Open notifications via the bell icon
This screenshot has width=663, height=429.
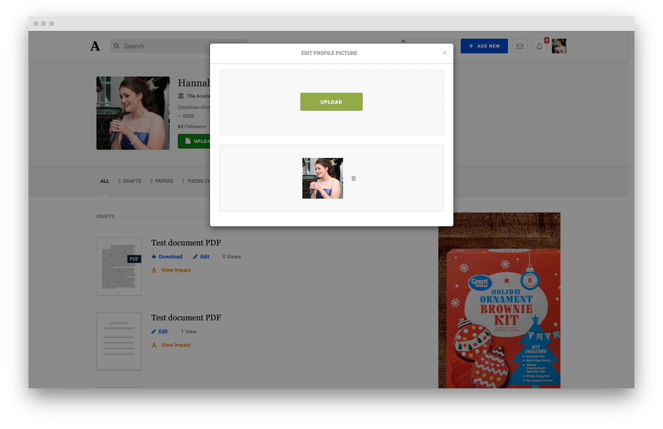pyautogui.click(x=540, y=46)
